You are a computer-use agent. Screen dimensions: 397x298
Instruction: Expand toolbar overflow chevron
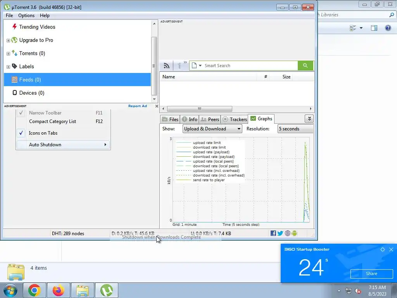[x=185, y=62]
